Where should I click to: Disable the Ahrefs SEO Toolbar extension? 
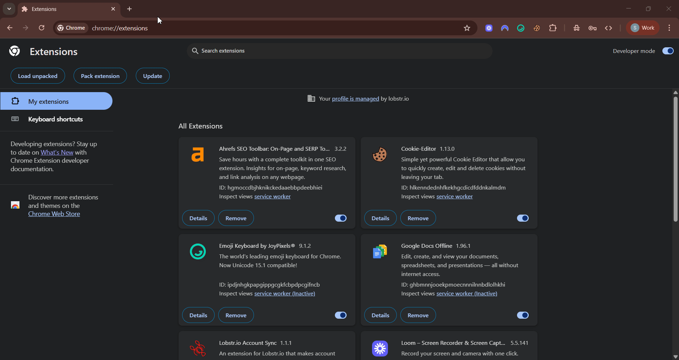point(341,218)
